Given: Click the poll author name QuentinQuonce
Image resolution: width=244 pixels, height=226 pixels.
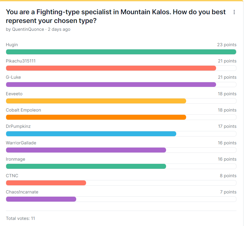Looking at the screenshot, I should point(28,29).
